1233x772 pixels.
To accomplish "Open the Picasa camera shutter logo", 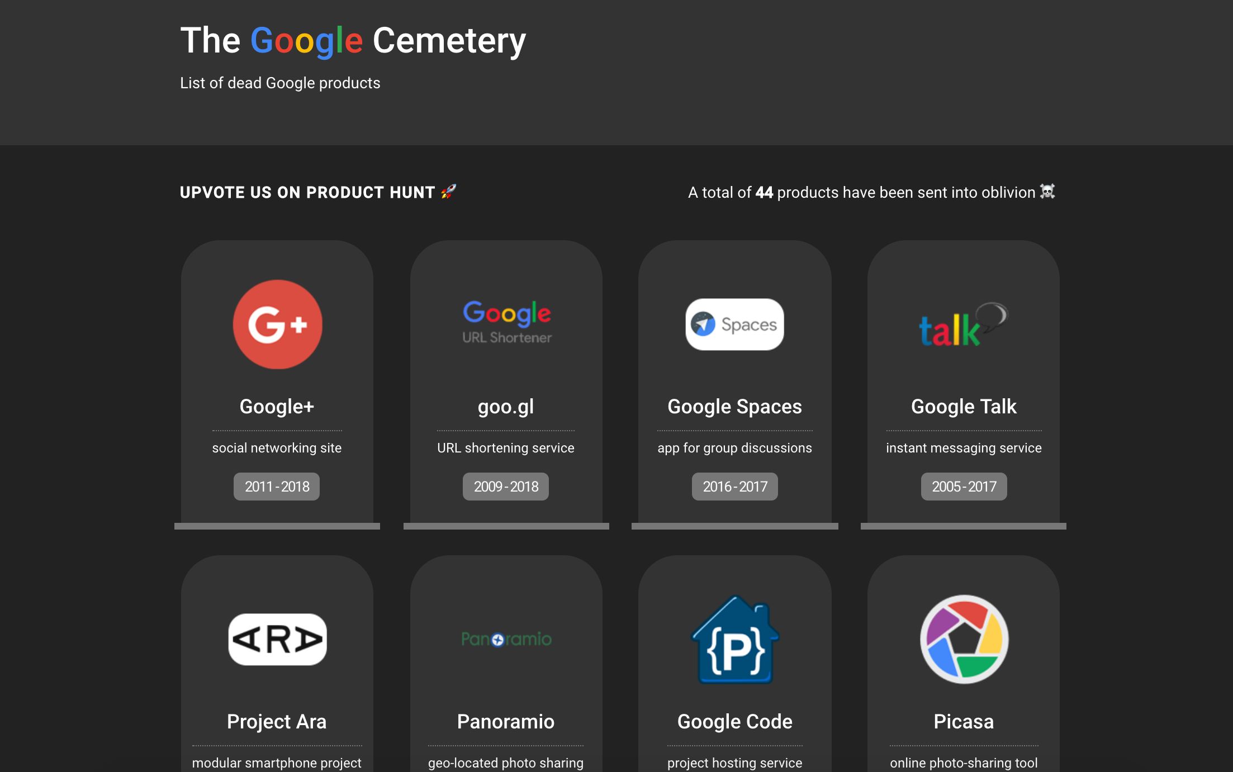I will [963, 640].
